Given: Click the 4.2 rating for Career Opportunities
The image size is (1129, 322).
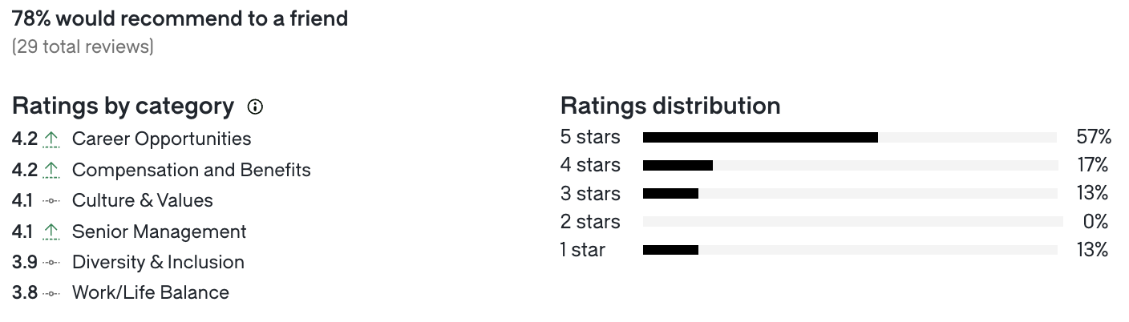Looking at the screenshot, I should click(25, 139).
